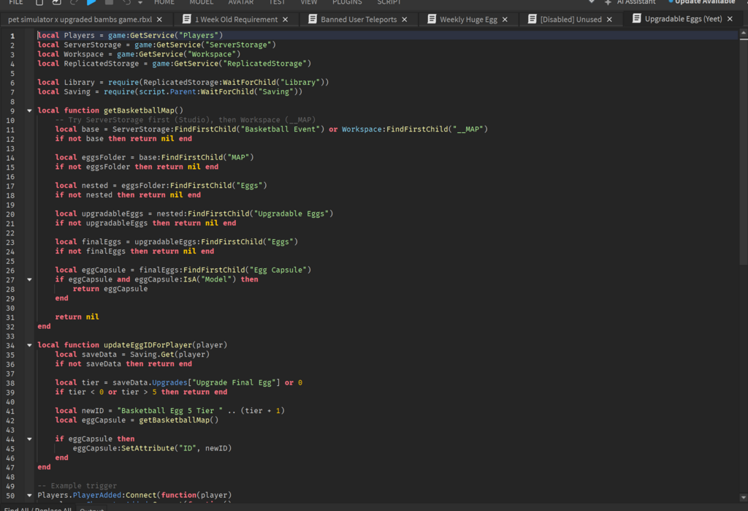
Task: Place cursor on the 'return eggCapsule' line
Action: coord(110,289)
